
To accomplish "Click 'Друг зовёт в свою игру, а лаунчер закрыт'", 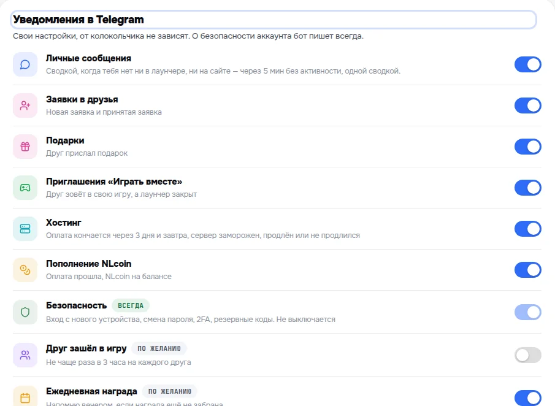I will pyautogui.click(x=121, y=194).
